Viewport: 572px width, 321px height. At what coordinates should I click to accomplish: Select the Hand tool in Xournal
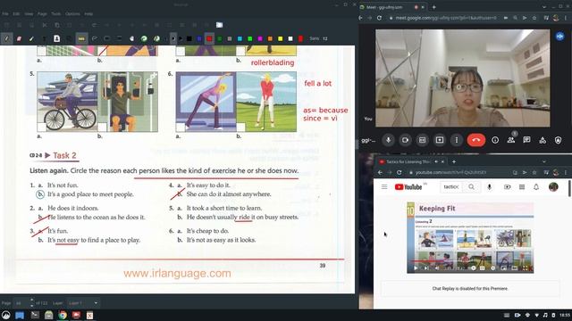131,38
